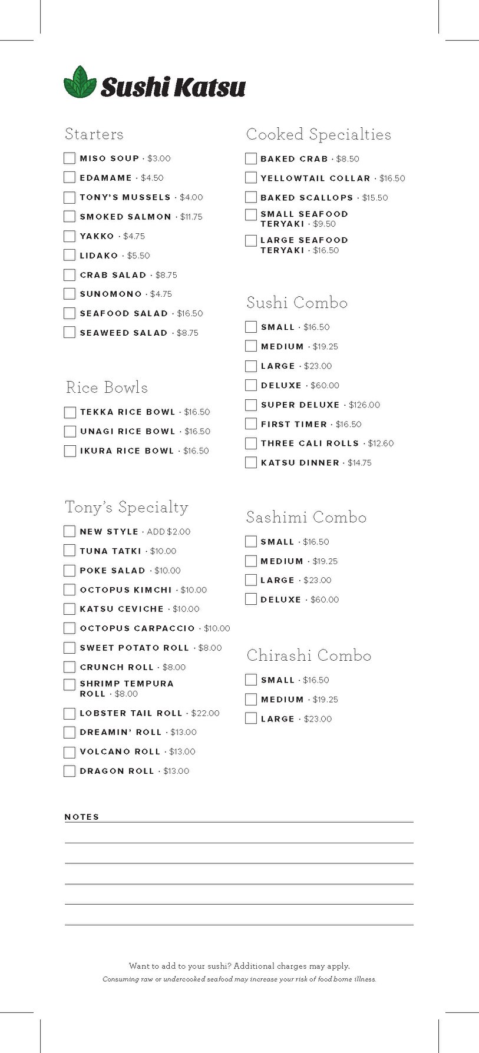Mark the Katsu Dinner checkbox
The width and height of the screenshot is (479, 1053).
click(x=251, y=463)
